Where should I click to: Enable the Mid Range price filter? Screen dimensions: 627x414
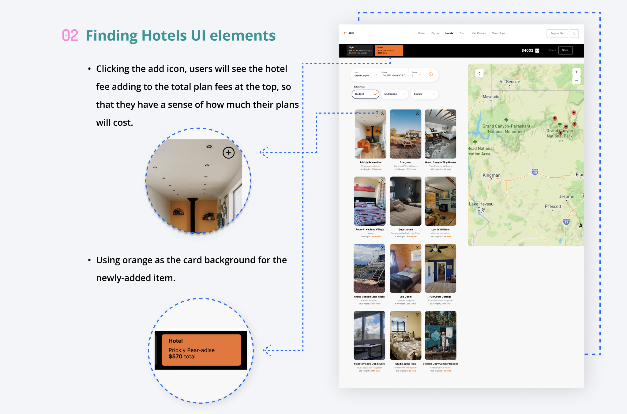395,94
